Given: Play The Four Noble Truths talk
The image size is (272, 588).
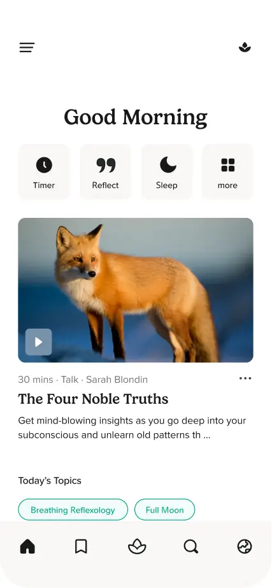Looking at the screenshot, I should pyautogui.click(x=39, y=342).
